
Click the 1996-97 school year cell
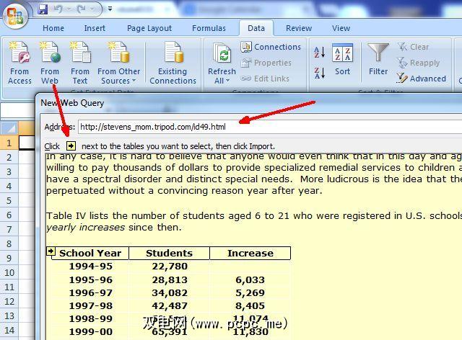90,292
